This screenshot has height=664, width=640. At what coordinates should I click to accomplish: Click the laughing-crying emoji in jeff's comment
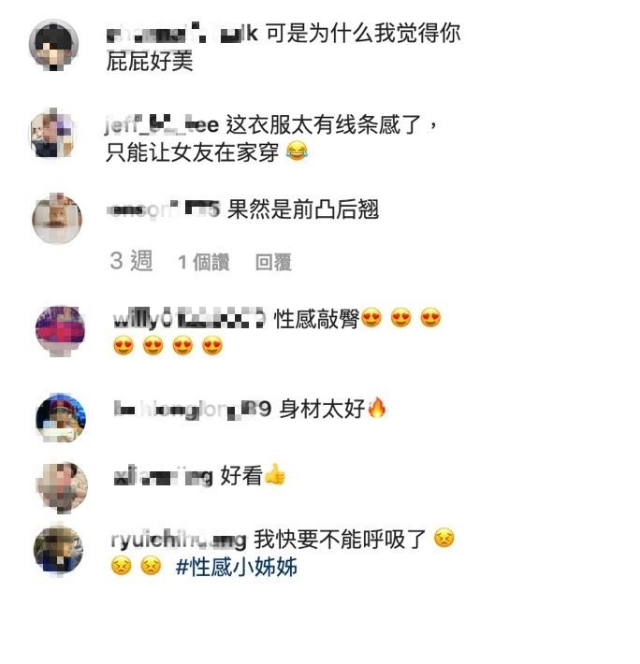click(x=297, y=152)
